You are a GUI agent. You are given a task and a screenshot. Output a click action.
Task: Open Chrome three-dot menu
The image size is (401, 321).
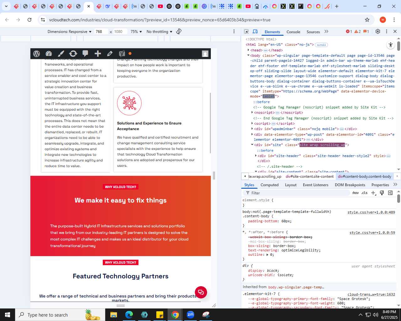tap(394, 20)
